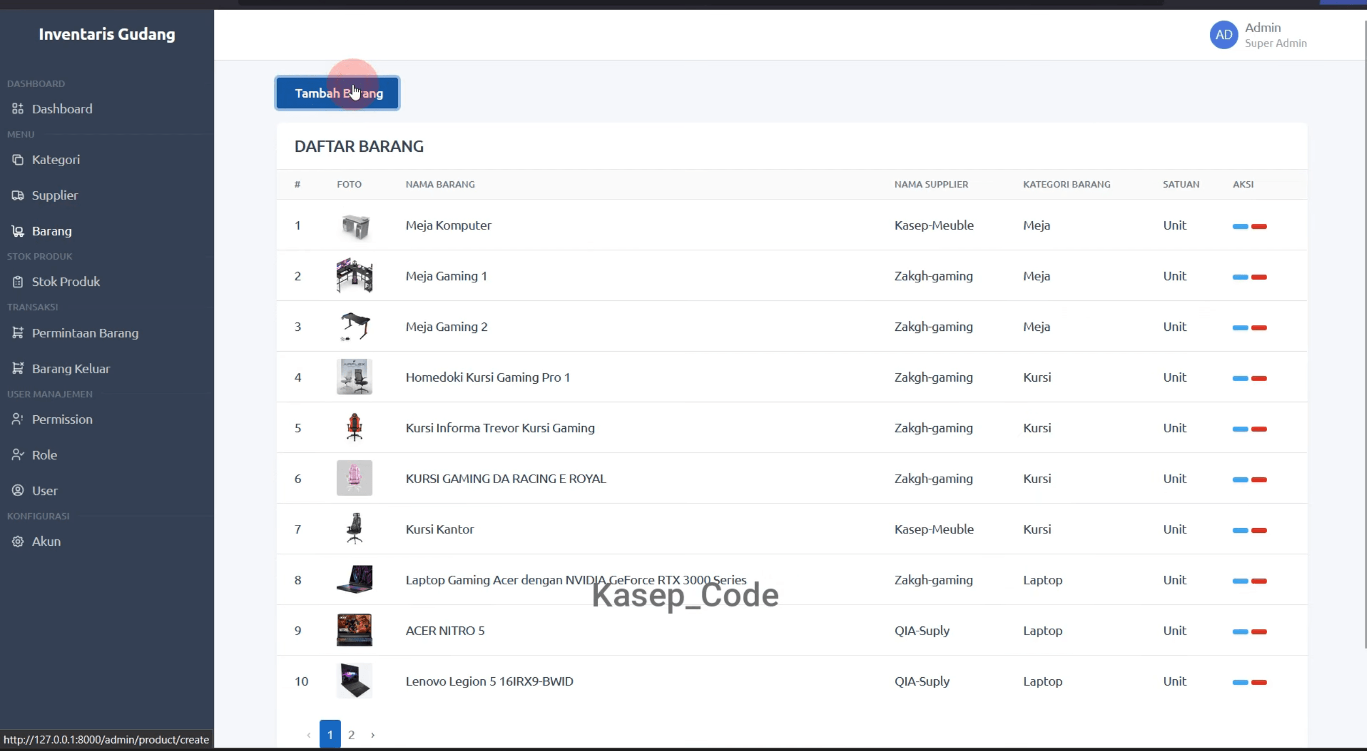1367x751 pixels.
Task: Click the AD avatar circle
Action: [1224, 35]
